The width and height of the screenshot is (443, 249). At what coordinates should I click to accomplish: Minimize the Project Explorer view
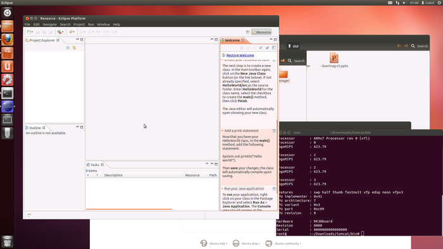click(x=77, y=39)
